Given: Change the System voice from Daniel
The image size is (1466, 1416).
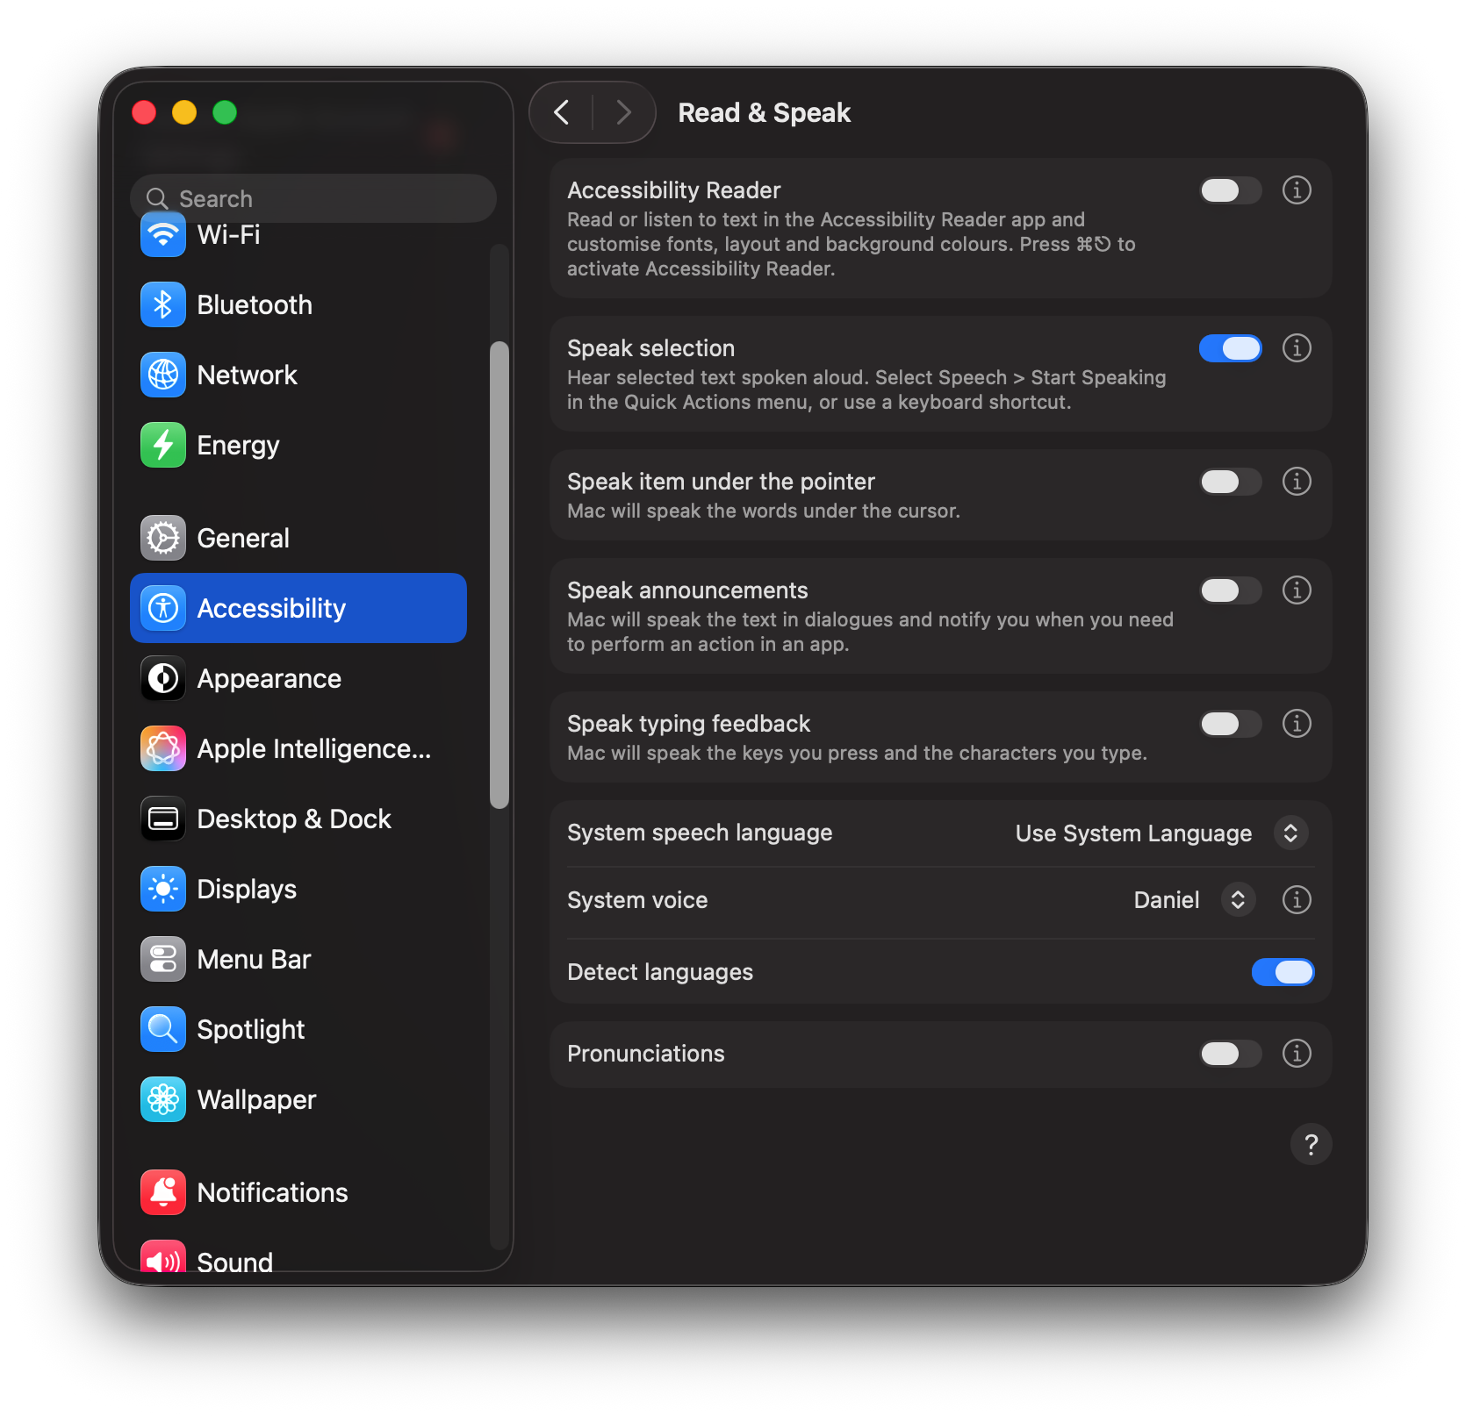Looking at the screenshot, I should pos(1238,899).
